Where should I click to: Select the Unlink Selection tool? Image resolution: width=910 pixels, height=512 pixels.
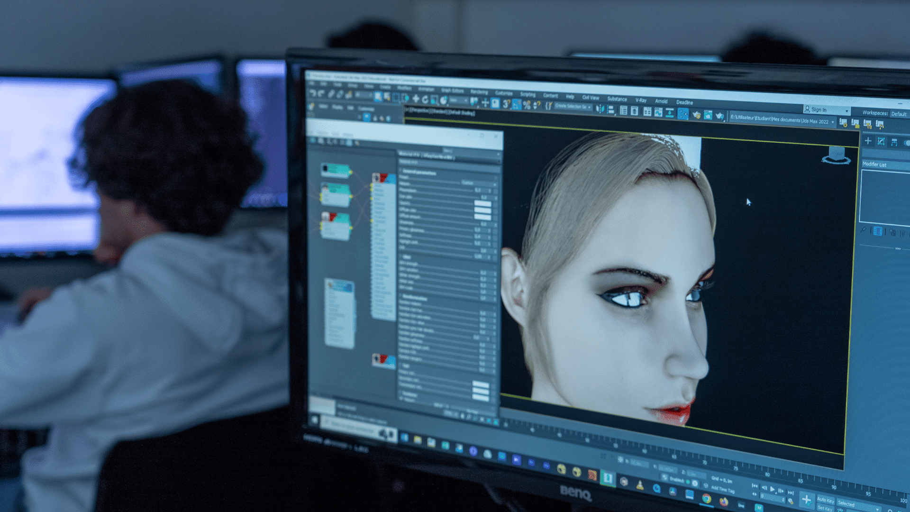pos(340,94)
